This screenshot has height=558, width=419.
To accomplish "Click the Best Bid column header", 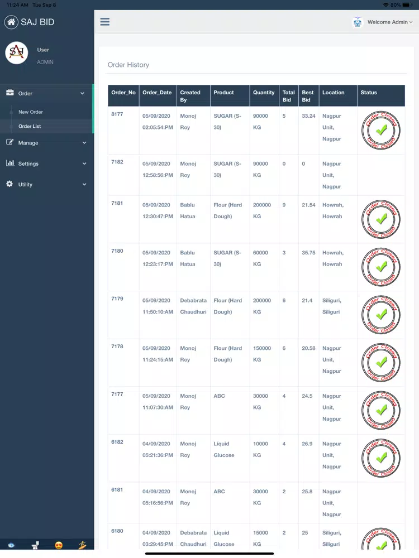I will (x=308, y=96).
